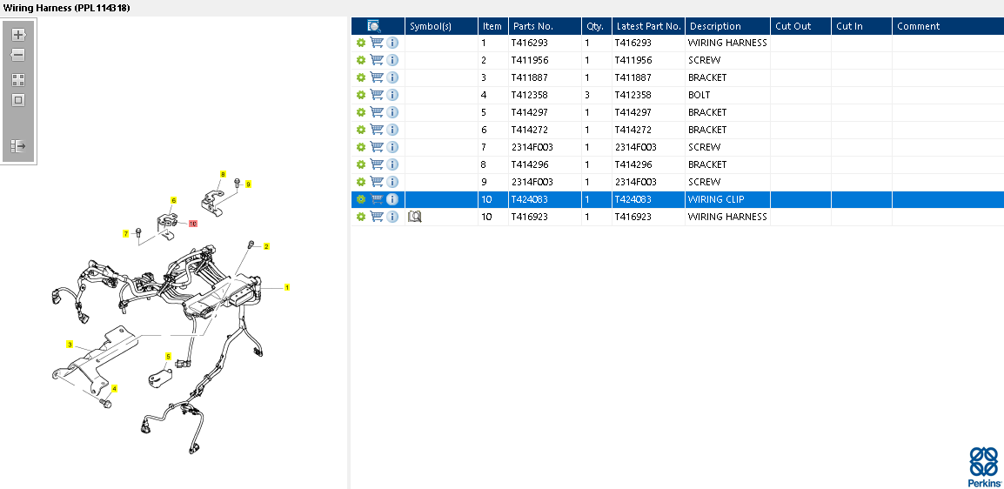The width and height of the screenshot is (1004, 489).
Task: Click the four-squares grid view icon
Action: (18, 79)
